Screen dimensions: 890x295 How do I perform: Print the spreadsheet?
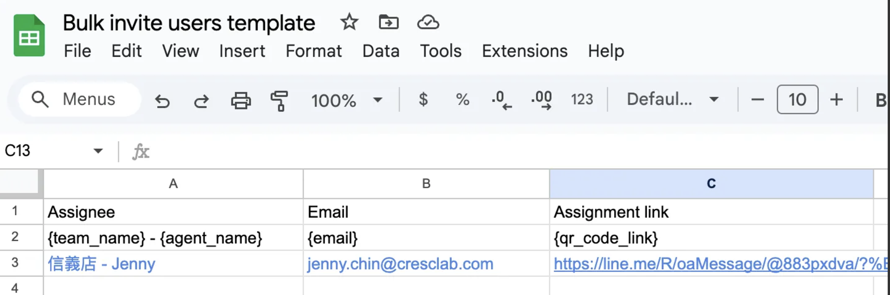point(241,101)
